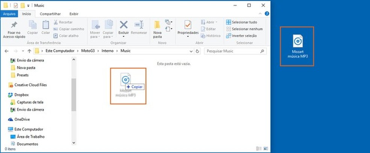
Task: Click the Abrir ribbon button
Action: point(209,22)
